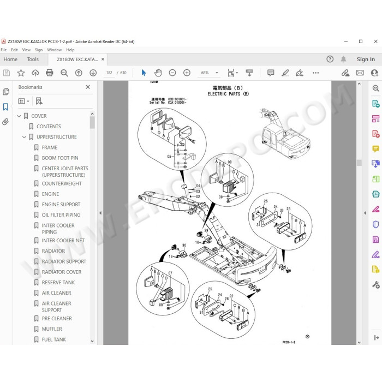Open the notifications bell
Screen dimensions: 382x382
tap(343, 59)
